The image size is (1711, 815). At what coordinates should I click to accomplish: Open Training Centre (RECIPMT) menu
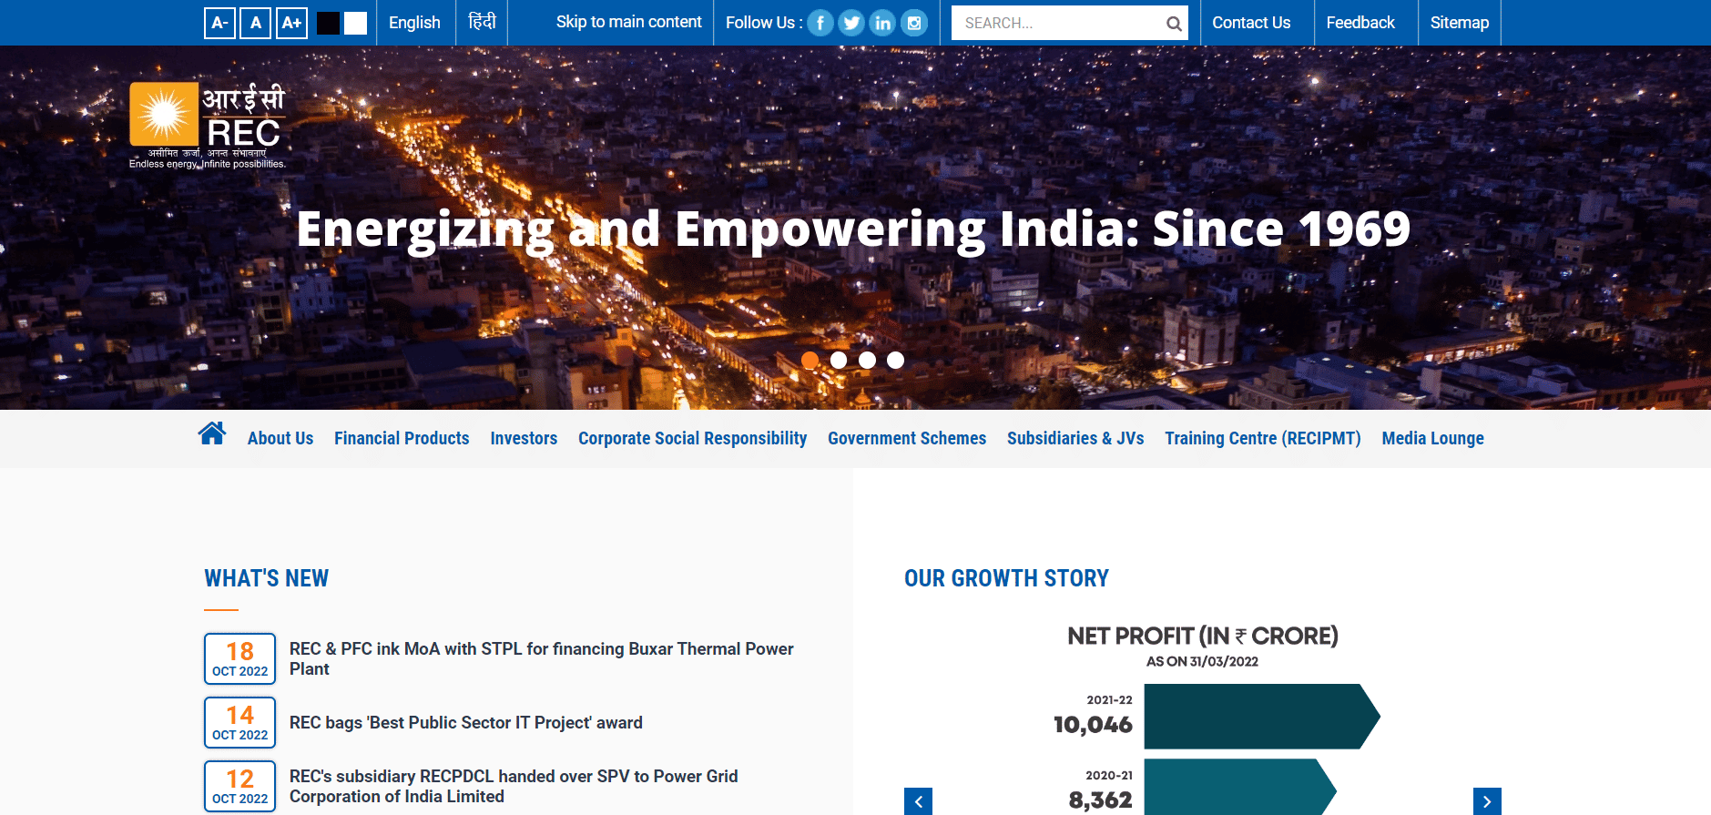(x=1263, y=438)
